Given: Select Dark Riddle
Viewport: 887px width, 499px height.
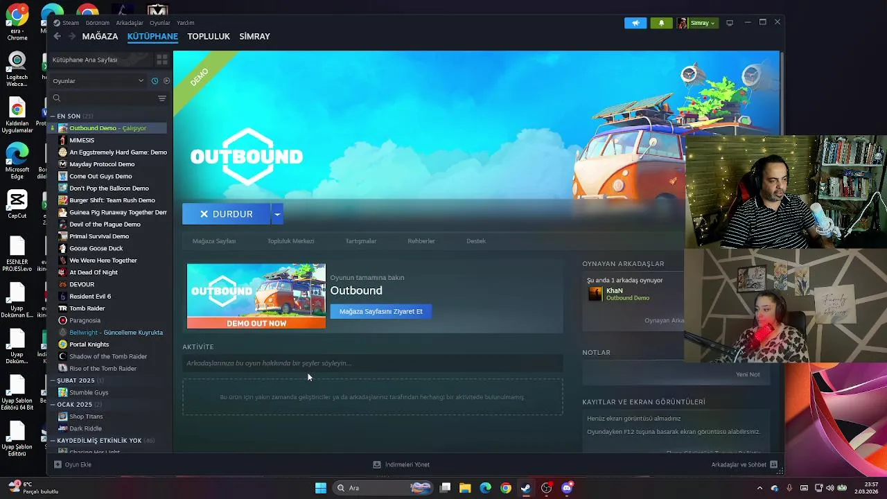Looking at the screenshot, I should [x=85, y=428].
